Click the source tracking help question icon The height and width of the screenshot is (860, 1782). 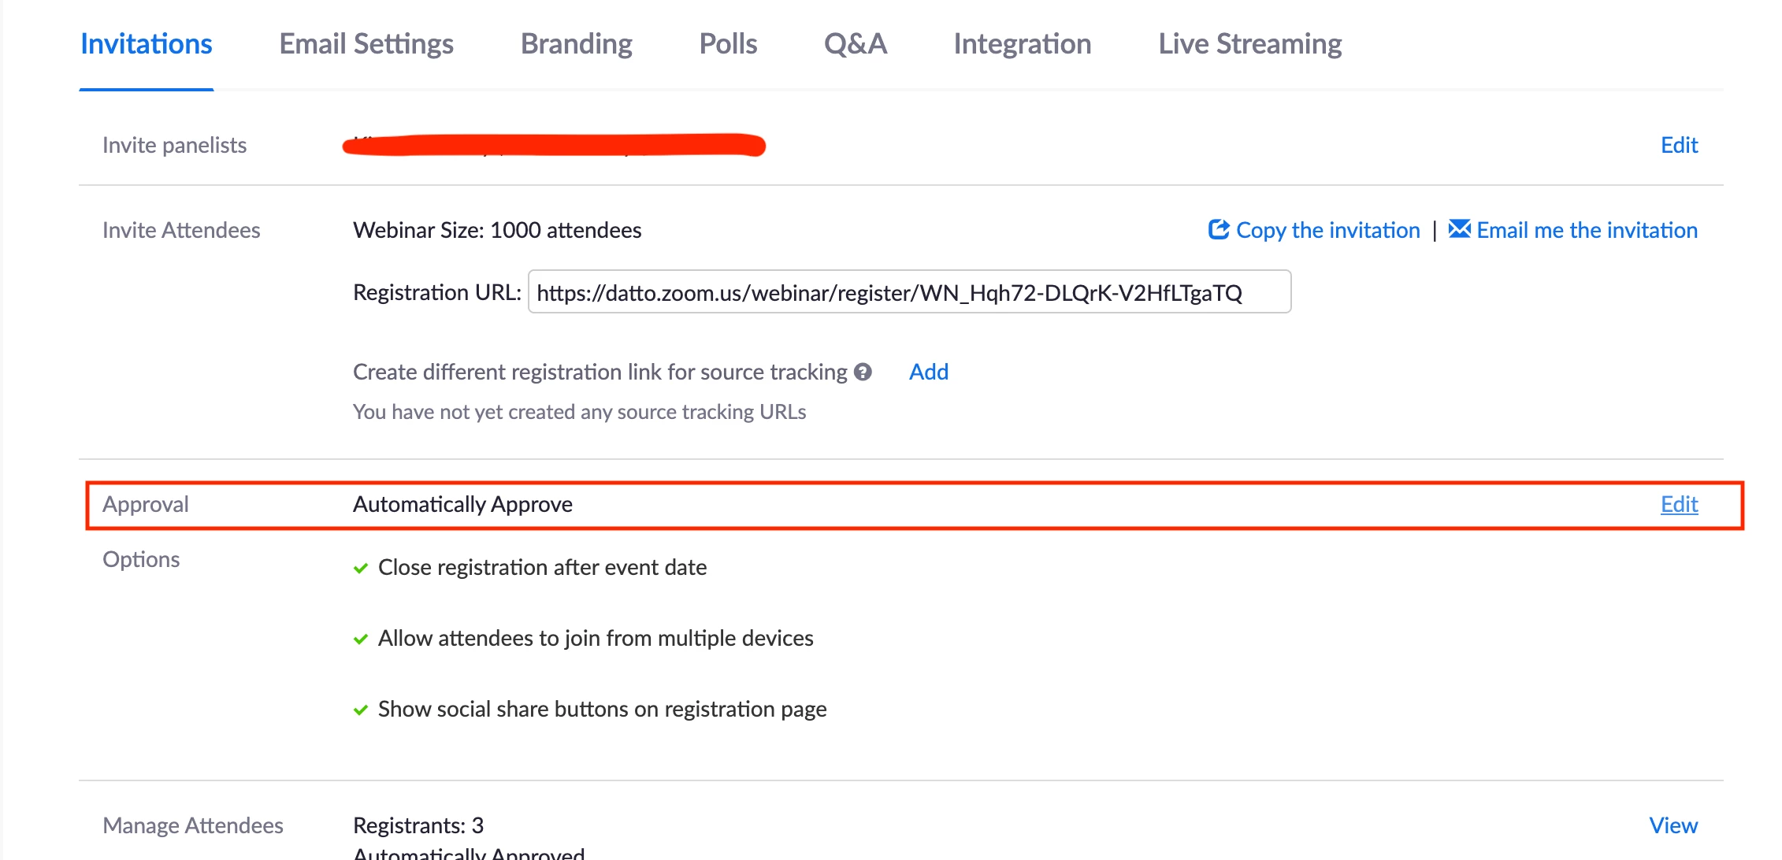(863, 372)
